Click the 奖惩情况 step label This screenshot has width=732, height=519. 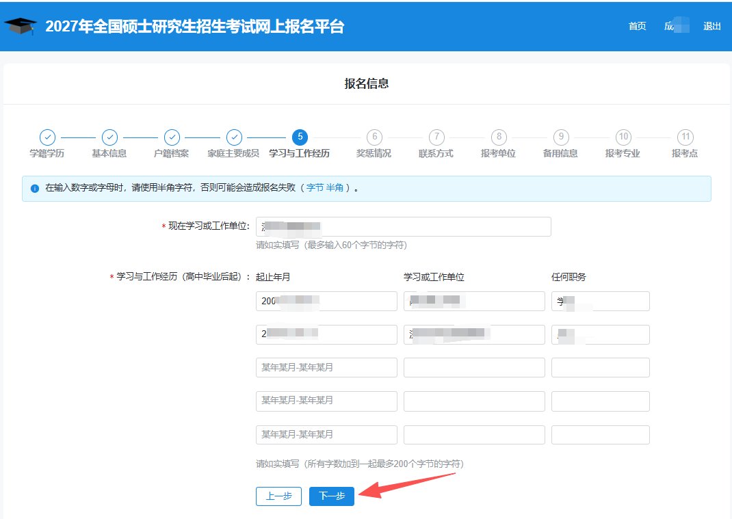click(x=374, y=154)
